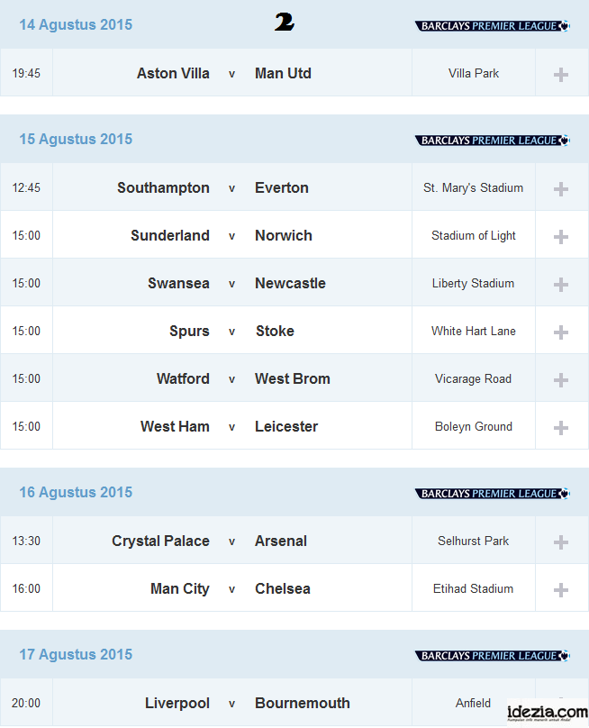Click the Chelsea team name
This screenshot has height=728, width=589.
click(282, 588)
